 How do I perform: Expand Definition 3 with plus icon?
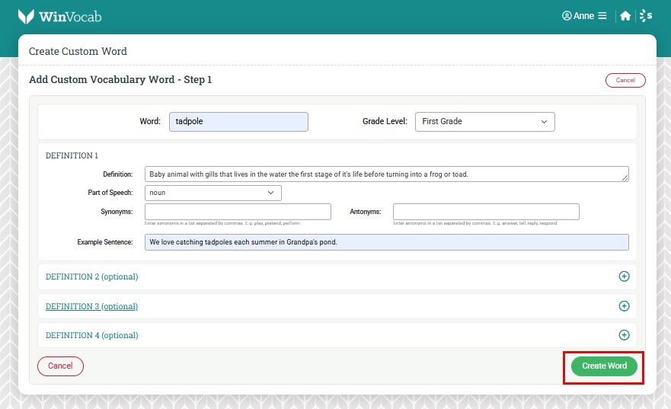624,306
